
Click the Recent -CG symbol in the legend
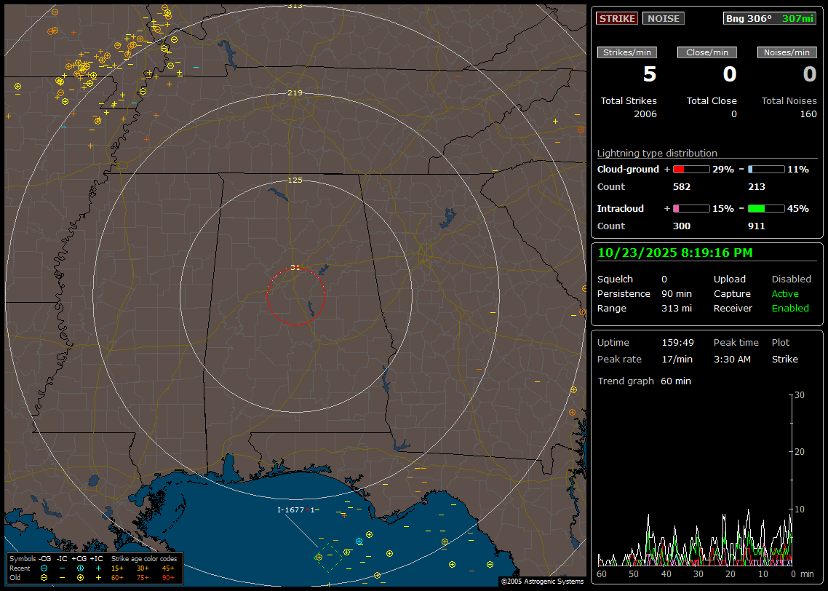(44, 568)
